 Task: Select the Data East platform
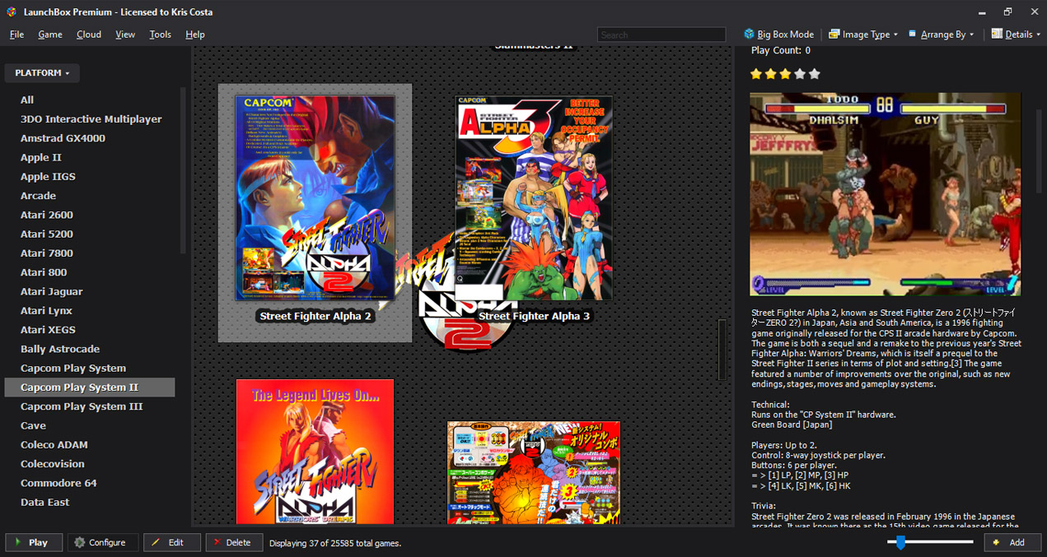click(x=45, y=502)
